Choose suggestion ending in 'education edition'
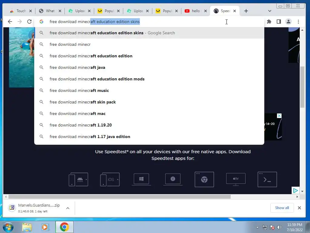 [149, 56]
